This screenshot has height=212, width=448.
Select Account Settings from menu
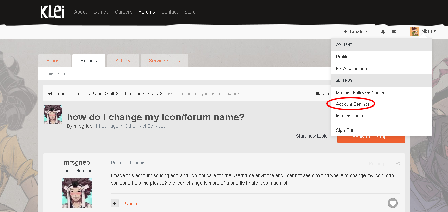click(x=353, y=104)
